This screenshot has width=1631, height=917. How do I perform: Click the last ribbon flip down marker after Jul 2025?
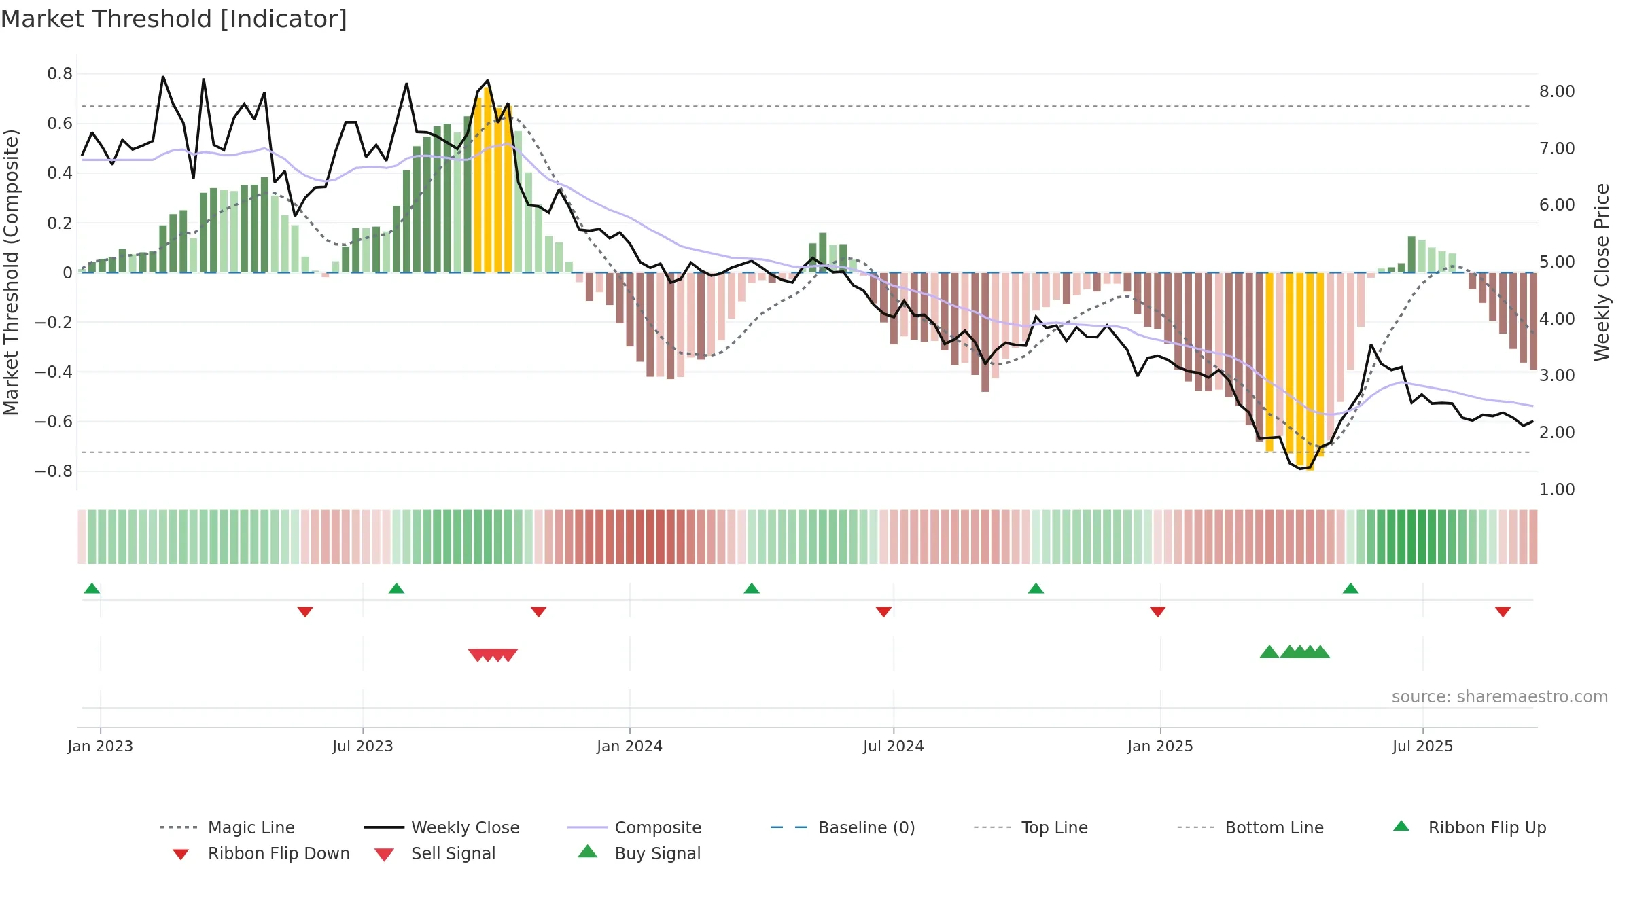pos(1503,612)
